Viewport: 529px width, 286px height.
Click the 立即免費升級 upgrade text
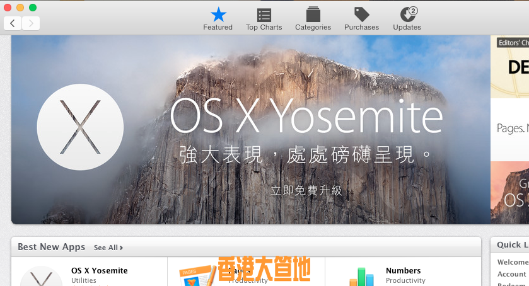click(x=306, y=190)
